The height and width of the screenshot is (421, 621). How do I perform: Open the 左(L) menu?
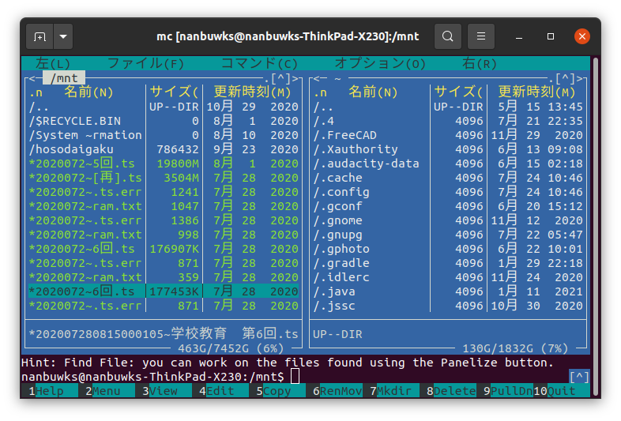pyautogui.click(x=53, y=63)
